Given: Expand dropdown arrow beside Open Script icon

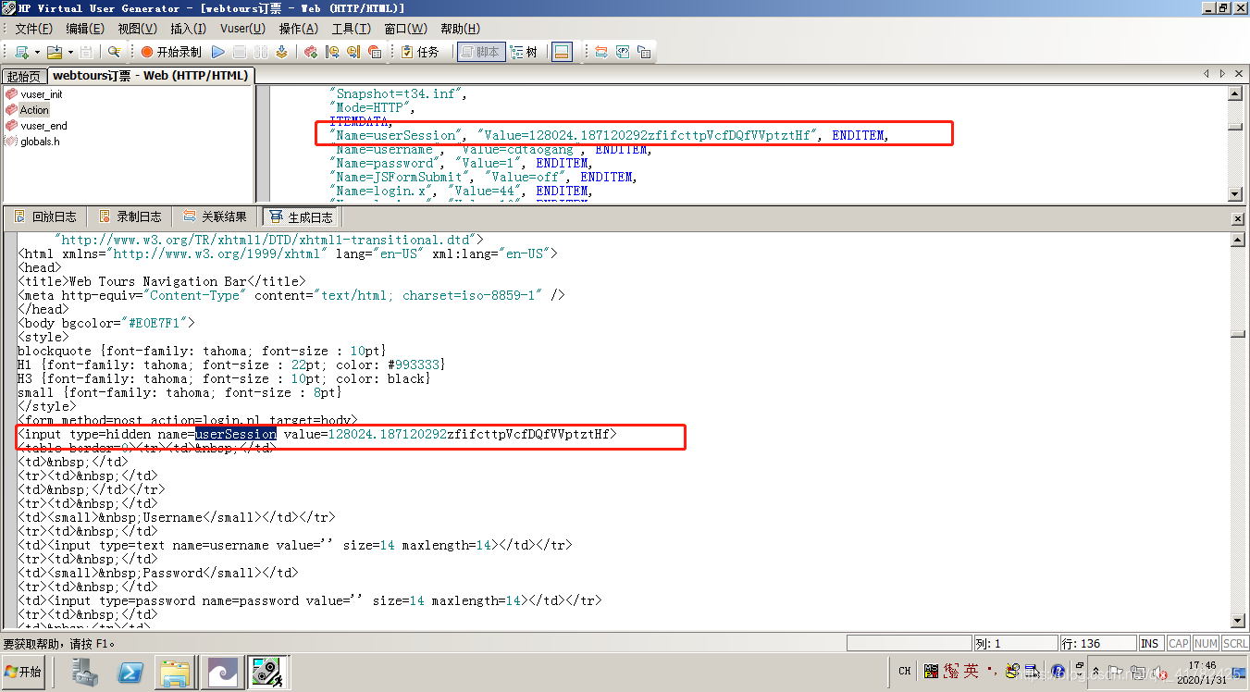Looking at the screenshot, I should (70, 52).
